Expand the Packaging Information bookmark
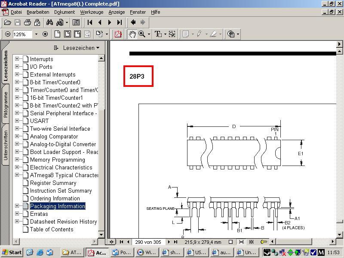Screen dimensions: 344x258 [17, 206]
